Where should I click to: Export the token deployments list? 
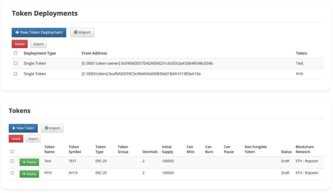38,44
